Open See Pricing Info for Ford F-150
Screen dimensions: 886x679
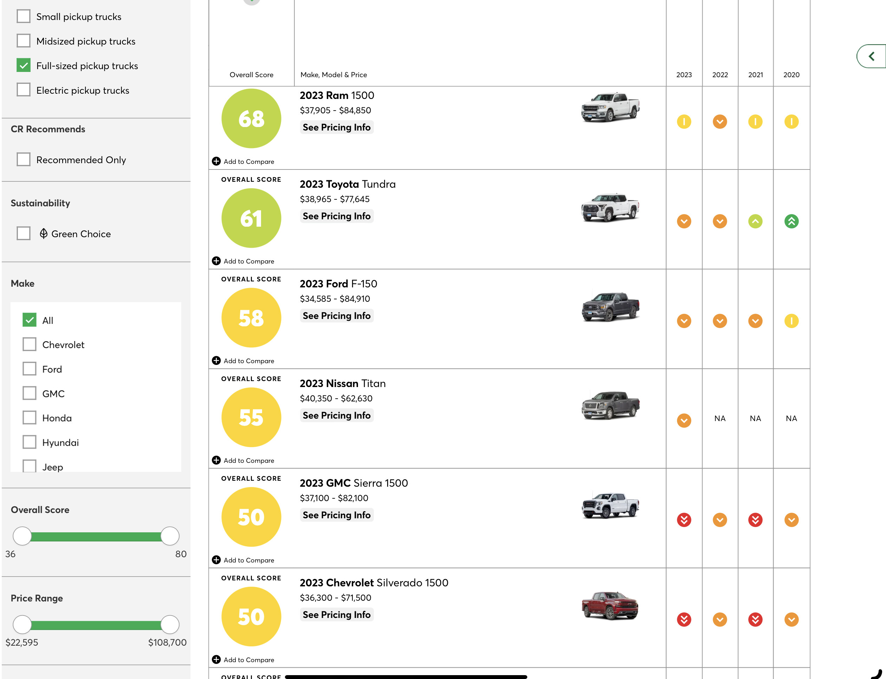pyautogui.click(x=337, y=316)
